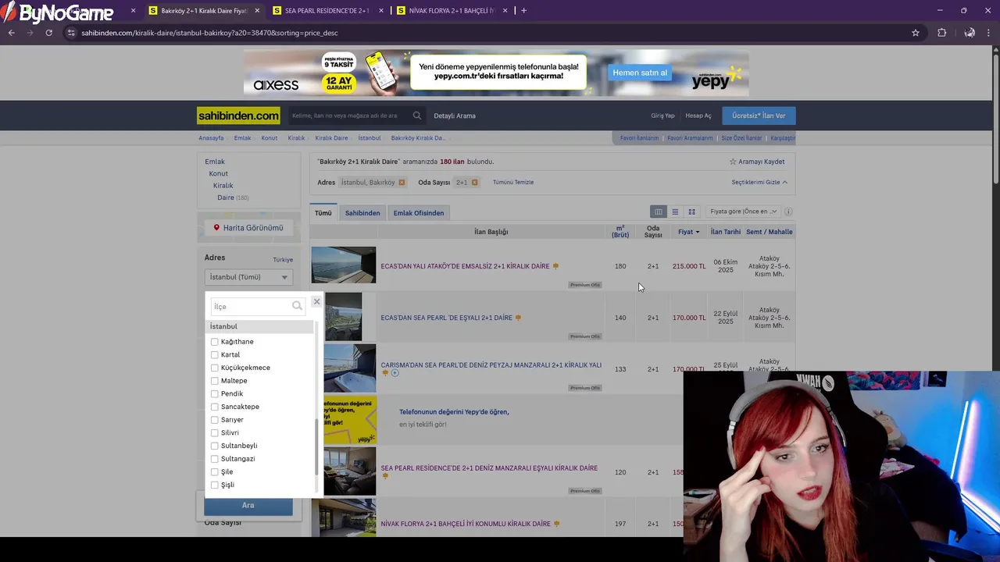Click the Ücretsiz İlan Ver button
The image size is (1000, 562).
pyautogui.click(x=759, y=116)
